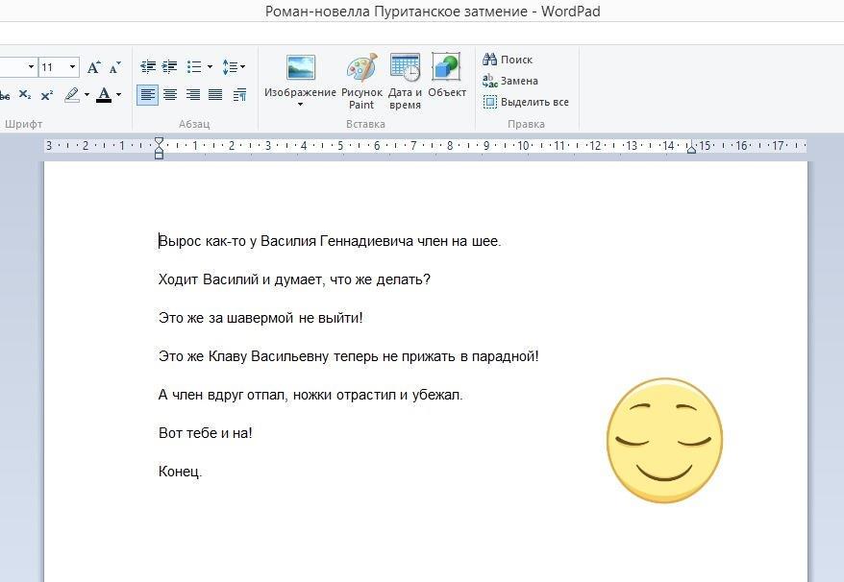Decrease the paragraph indent

[147, 67]
